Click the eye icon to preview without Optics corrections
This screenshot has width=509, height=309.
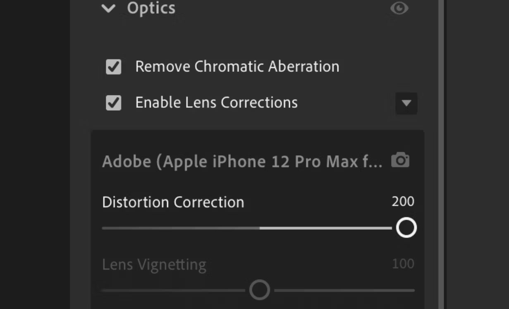(399, 8)
